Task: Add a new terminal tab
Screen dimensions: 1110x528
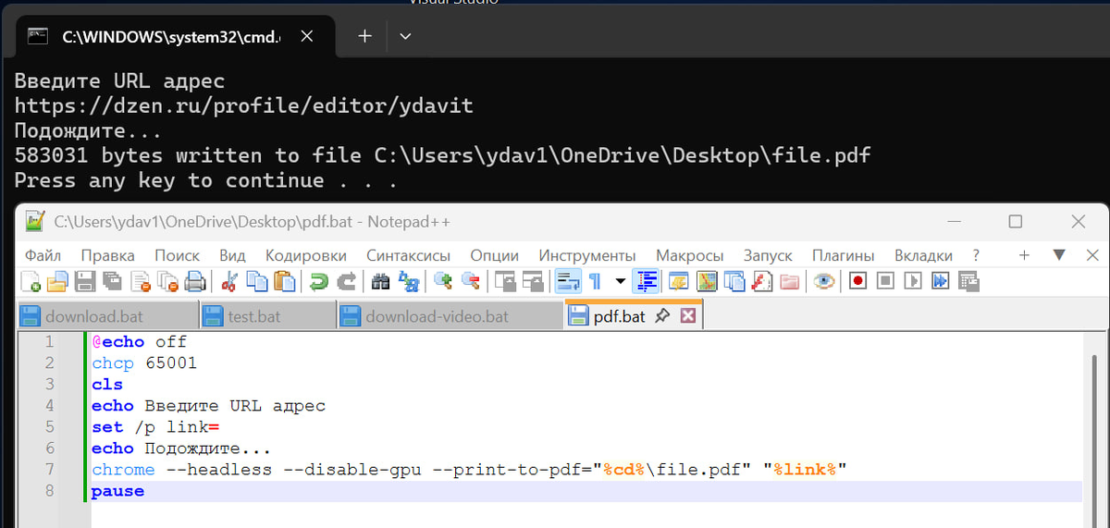Action: (x=365, y=37)
